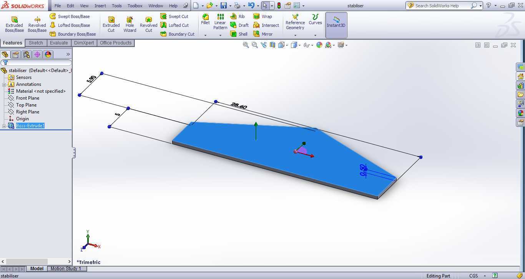Open the Toolbox menu

pyautogui.click(x=135, y=6)
